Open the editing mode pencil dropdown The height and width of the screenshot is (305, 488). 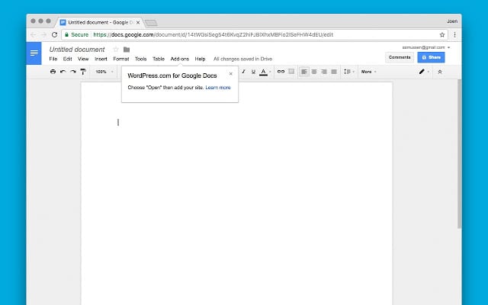click(424, 72)
